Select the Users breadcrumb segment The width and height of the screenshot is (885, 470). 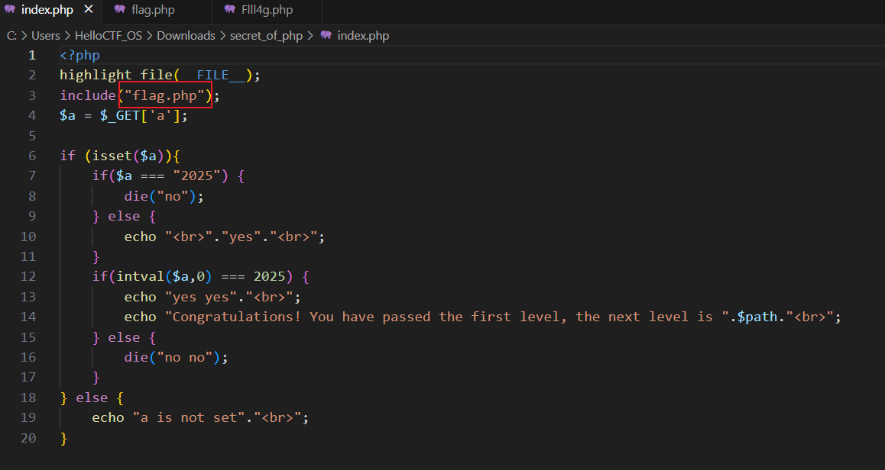tap(46, 36)
